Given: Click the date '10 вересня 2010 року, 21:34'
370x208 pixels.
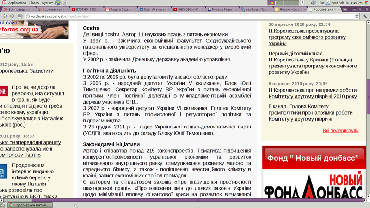Looking at the screenshot, I should (299, 24).
